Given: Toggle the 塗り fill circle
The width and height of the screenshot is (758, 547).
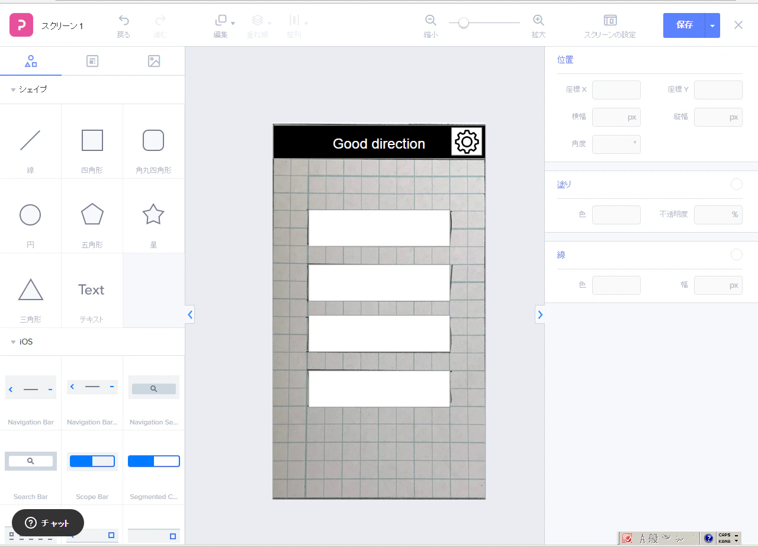Looking at the screenshot, I should point(736,184).
